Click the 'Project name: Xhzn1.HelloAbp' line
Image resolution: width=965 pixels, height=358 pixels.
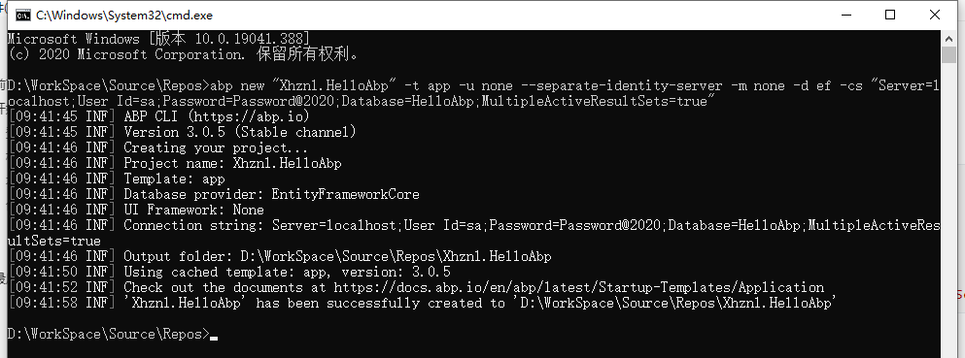coord(232,163)
